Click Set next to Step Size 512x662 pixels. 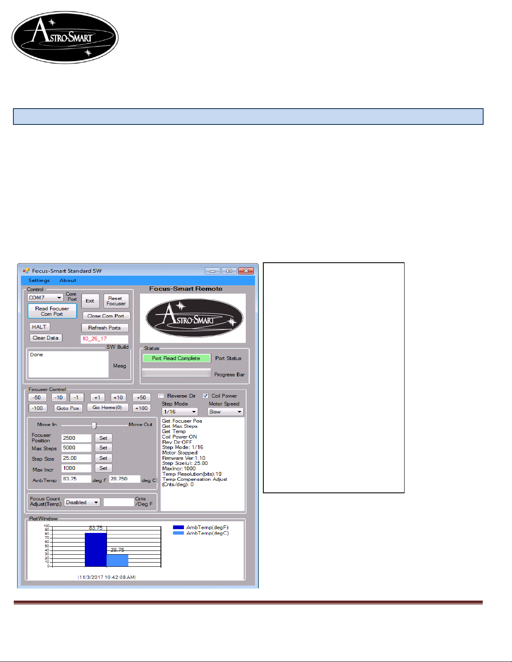[x=103, y=458]
